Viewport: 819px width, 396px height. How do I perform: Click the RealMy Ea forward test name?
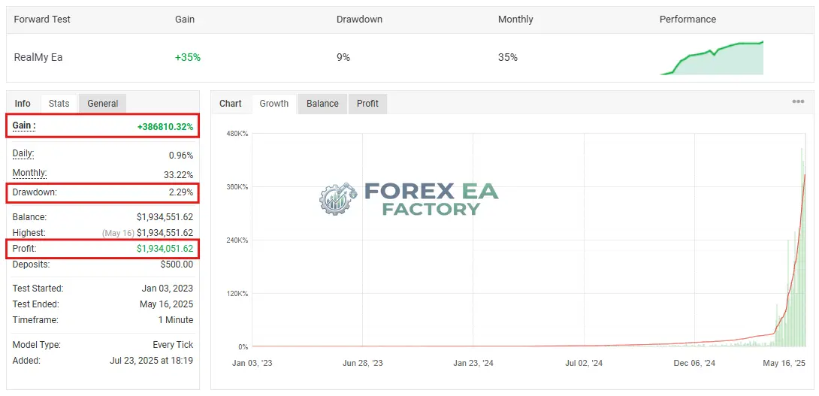pyautogui.click(x=38, y=57)
